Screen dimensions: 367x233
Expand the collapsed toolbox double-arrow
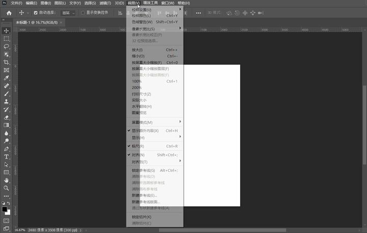(x=3, y=20)
